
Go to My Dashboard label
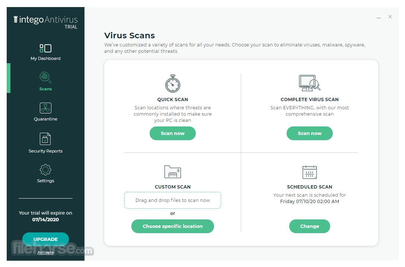click(x=45, y=58)
